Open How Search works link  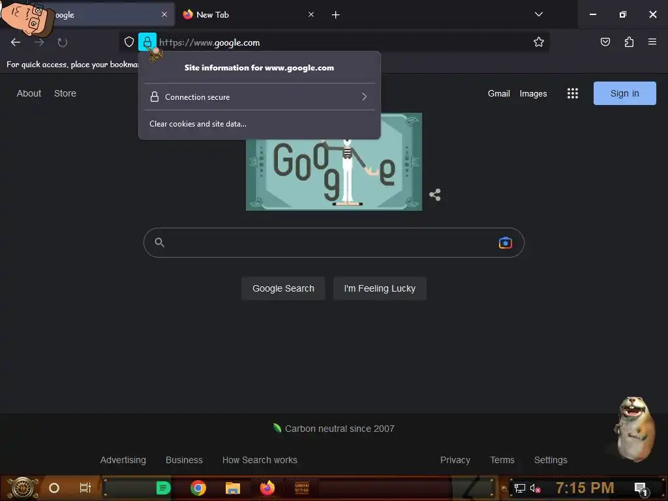coord(260,460)
